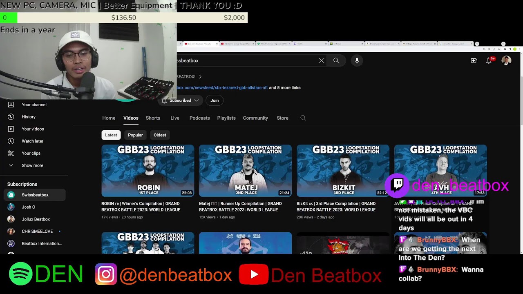Screen dimensions: 523x294
Task: Click Swissbeatbox subscription avatar
Action: pyautogui.click(x=11, y=195)
